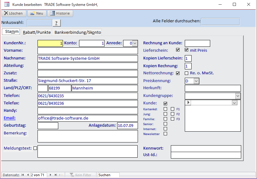This screenshot has height=179, width=257.
Task: Click the Kopien Lieferschein field
Action: point(188,59)
